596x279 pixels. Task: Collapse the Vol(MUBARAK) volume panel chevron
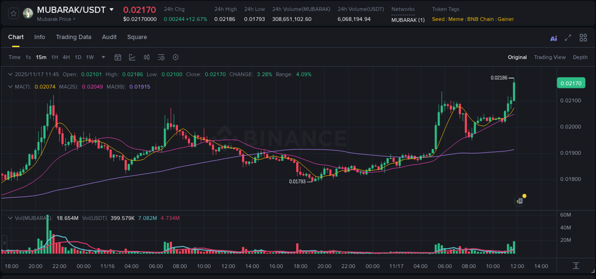click(10, 218)
